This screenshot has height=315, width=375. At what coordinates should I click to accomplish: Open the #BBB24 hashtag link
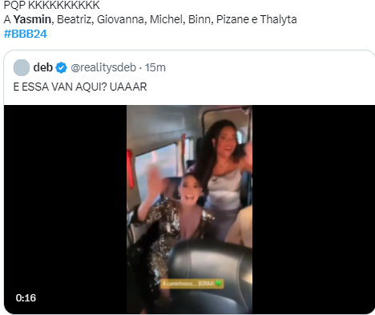tap(26, 34)
